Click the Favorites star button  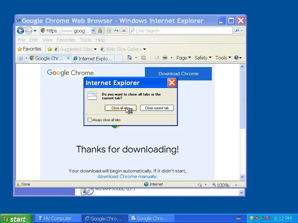(x=29, y=49)
